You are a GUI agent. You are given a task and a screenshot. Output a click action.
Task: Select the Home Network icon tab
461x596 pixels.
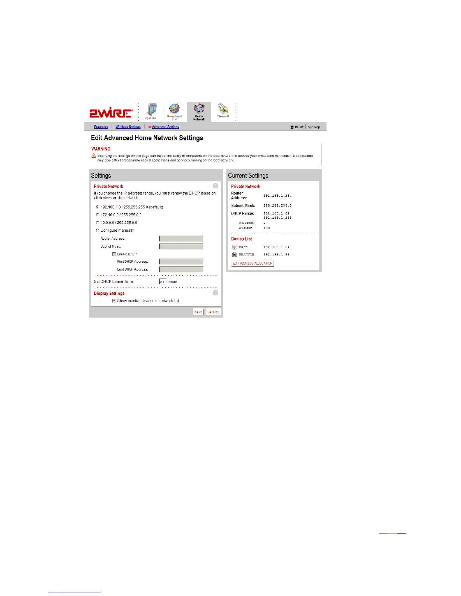199,112
